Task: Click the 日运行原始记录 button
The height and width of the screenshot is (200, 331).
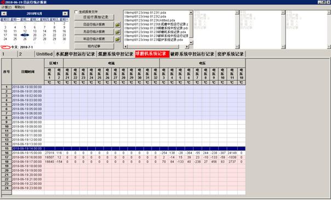Action: click(x=94, y=17)
